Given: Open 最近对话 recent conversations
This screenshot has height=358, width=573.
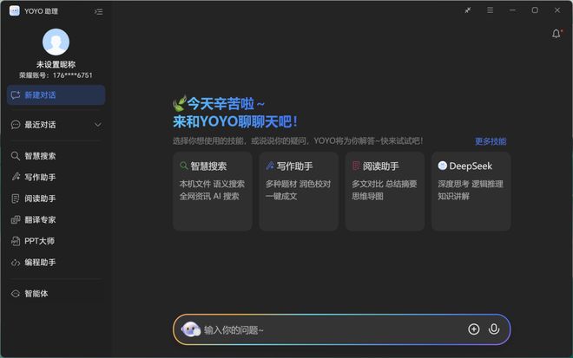Looking at the screenshot, I should coord(56,125).
